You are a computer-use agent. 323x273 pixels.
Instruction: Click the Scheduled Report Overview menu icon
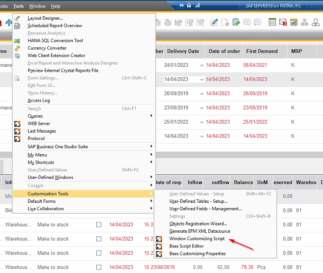pos(17,26)
